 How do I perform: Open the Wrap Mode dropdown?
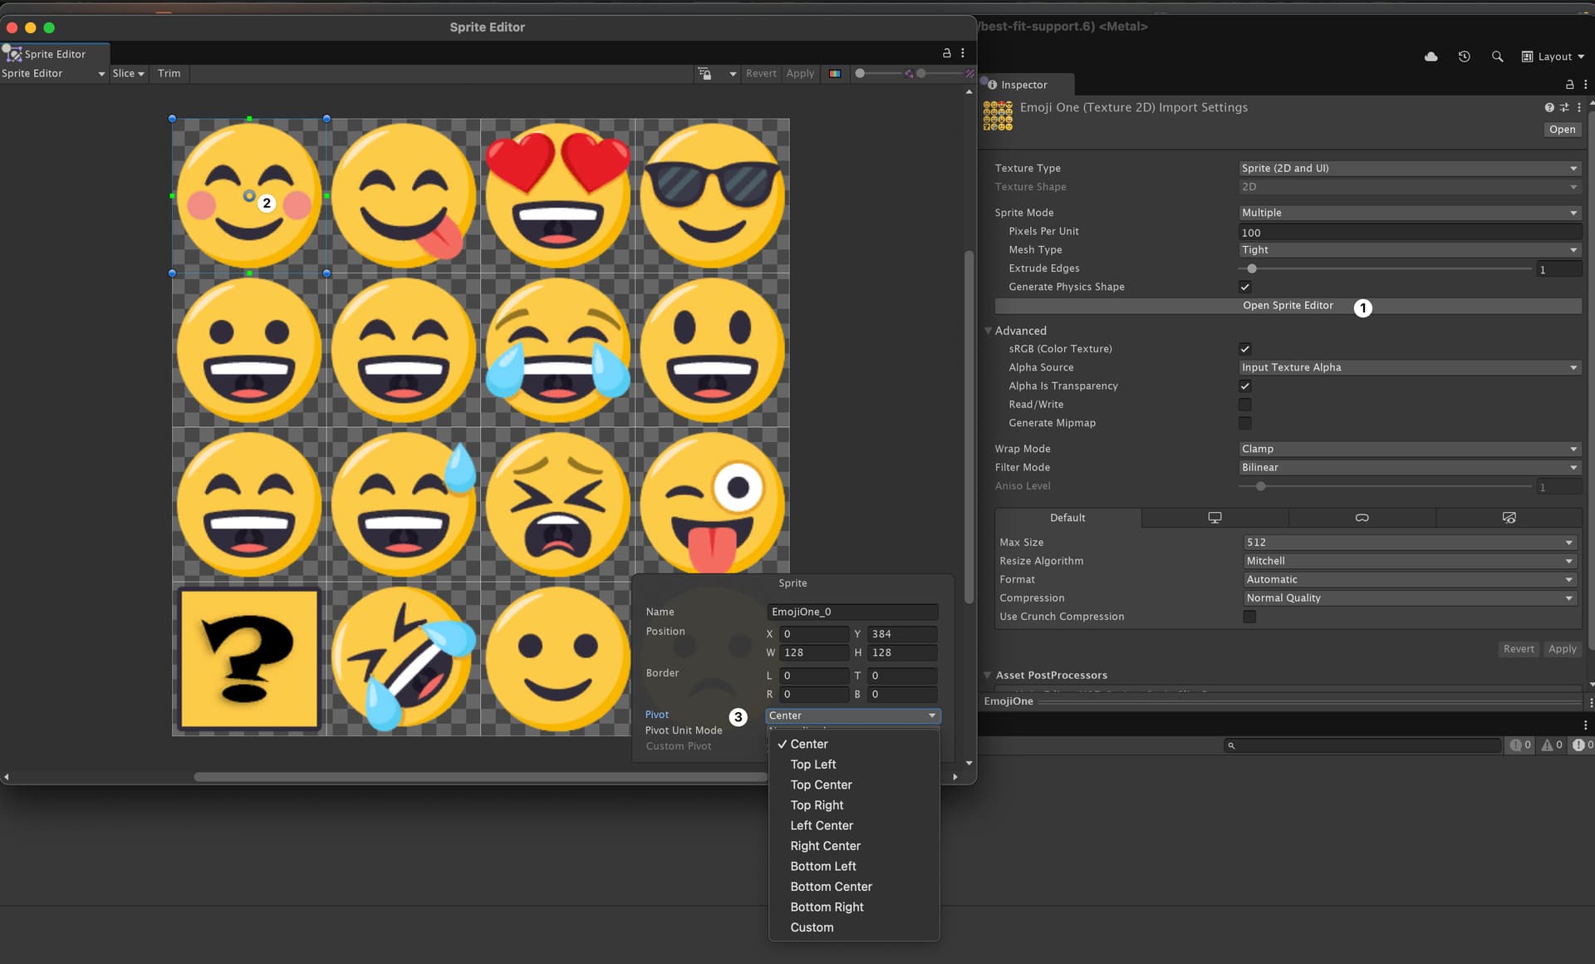click(x=1407, y=449)
